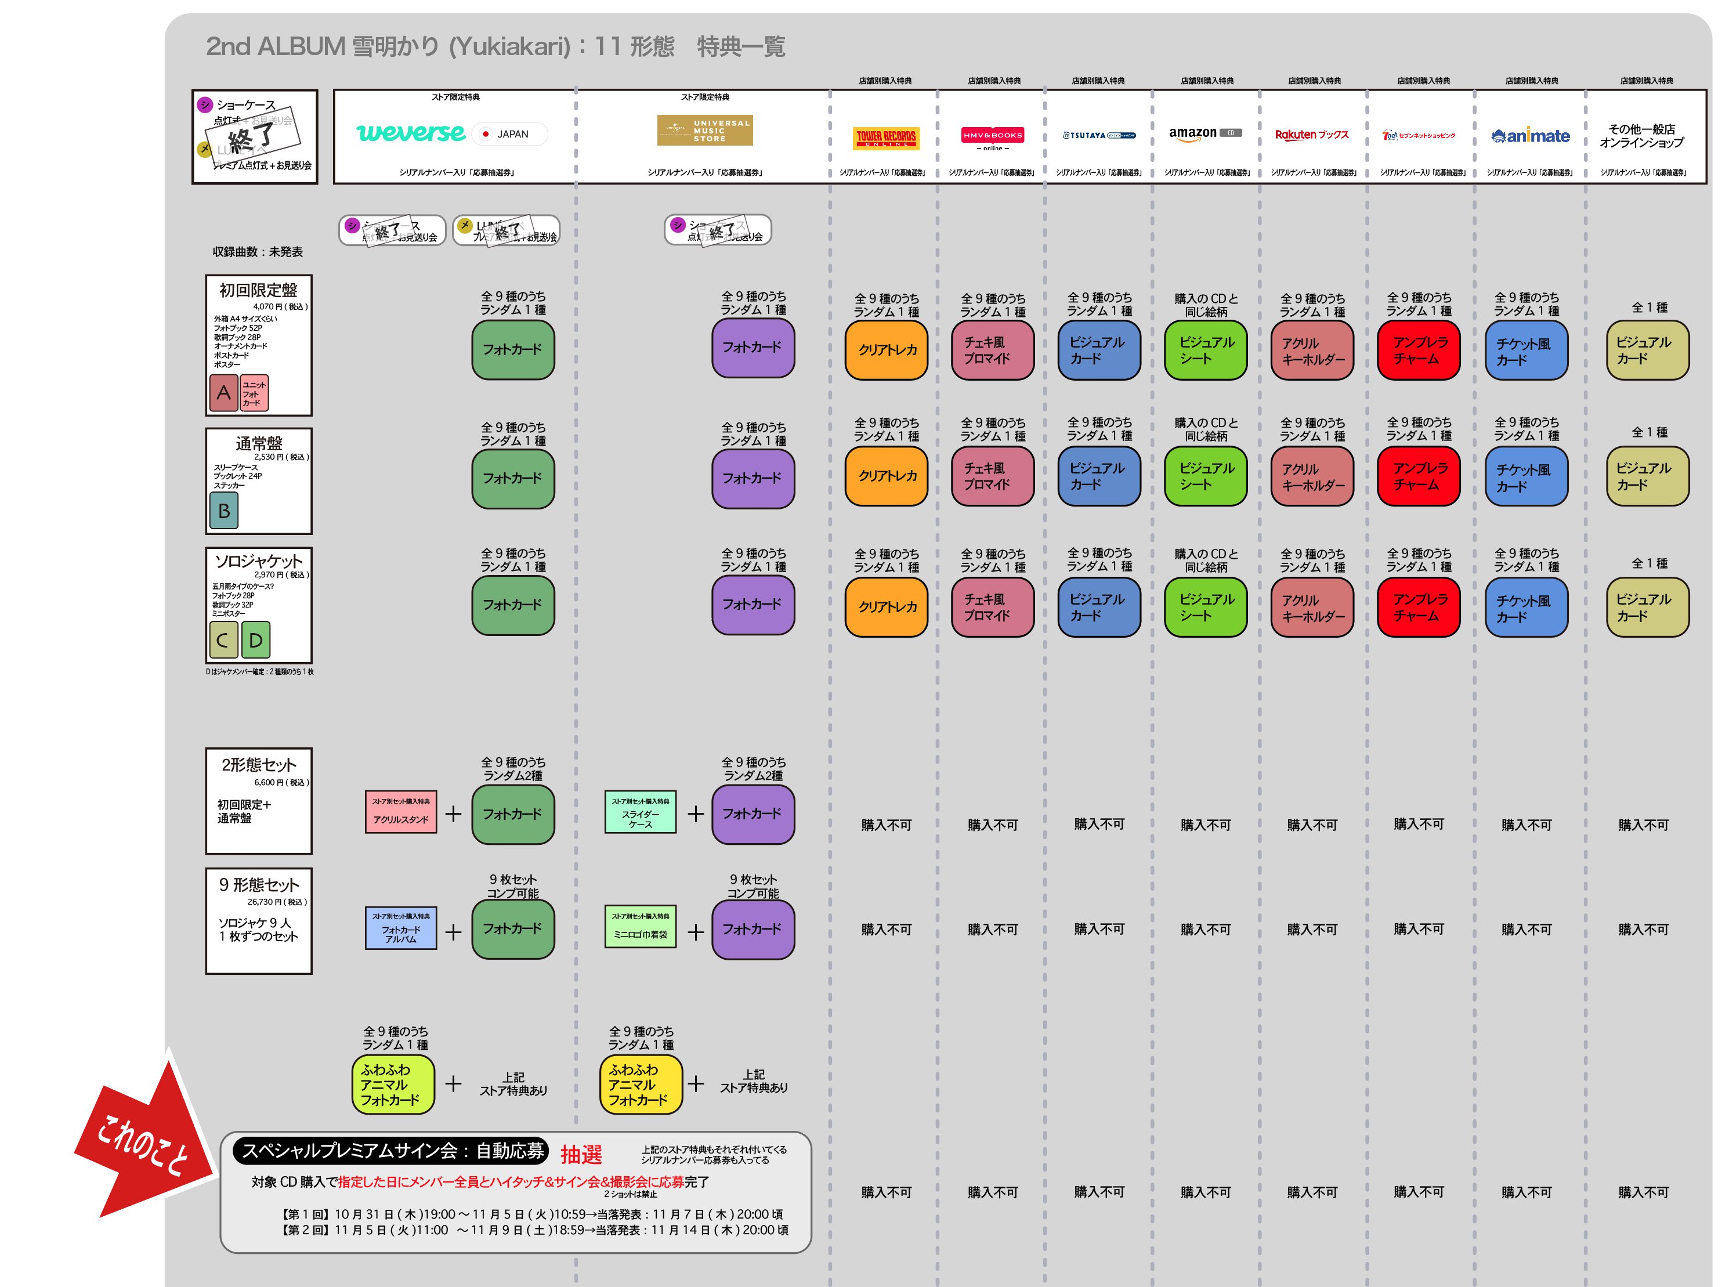Viewport: 1729px width, 1287px height.
Task: Click the red 抽選 text
Action: [581, 1155]
